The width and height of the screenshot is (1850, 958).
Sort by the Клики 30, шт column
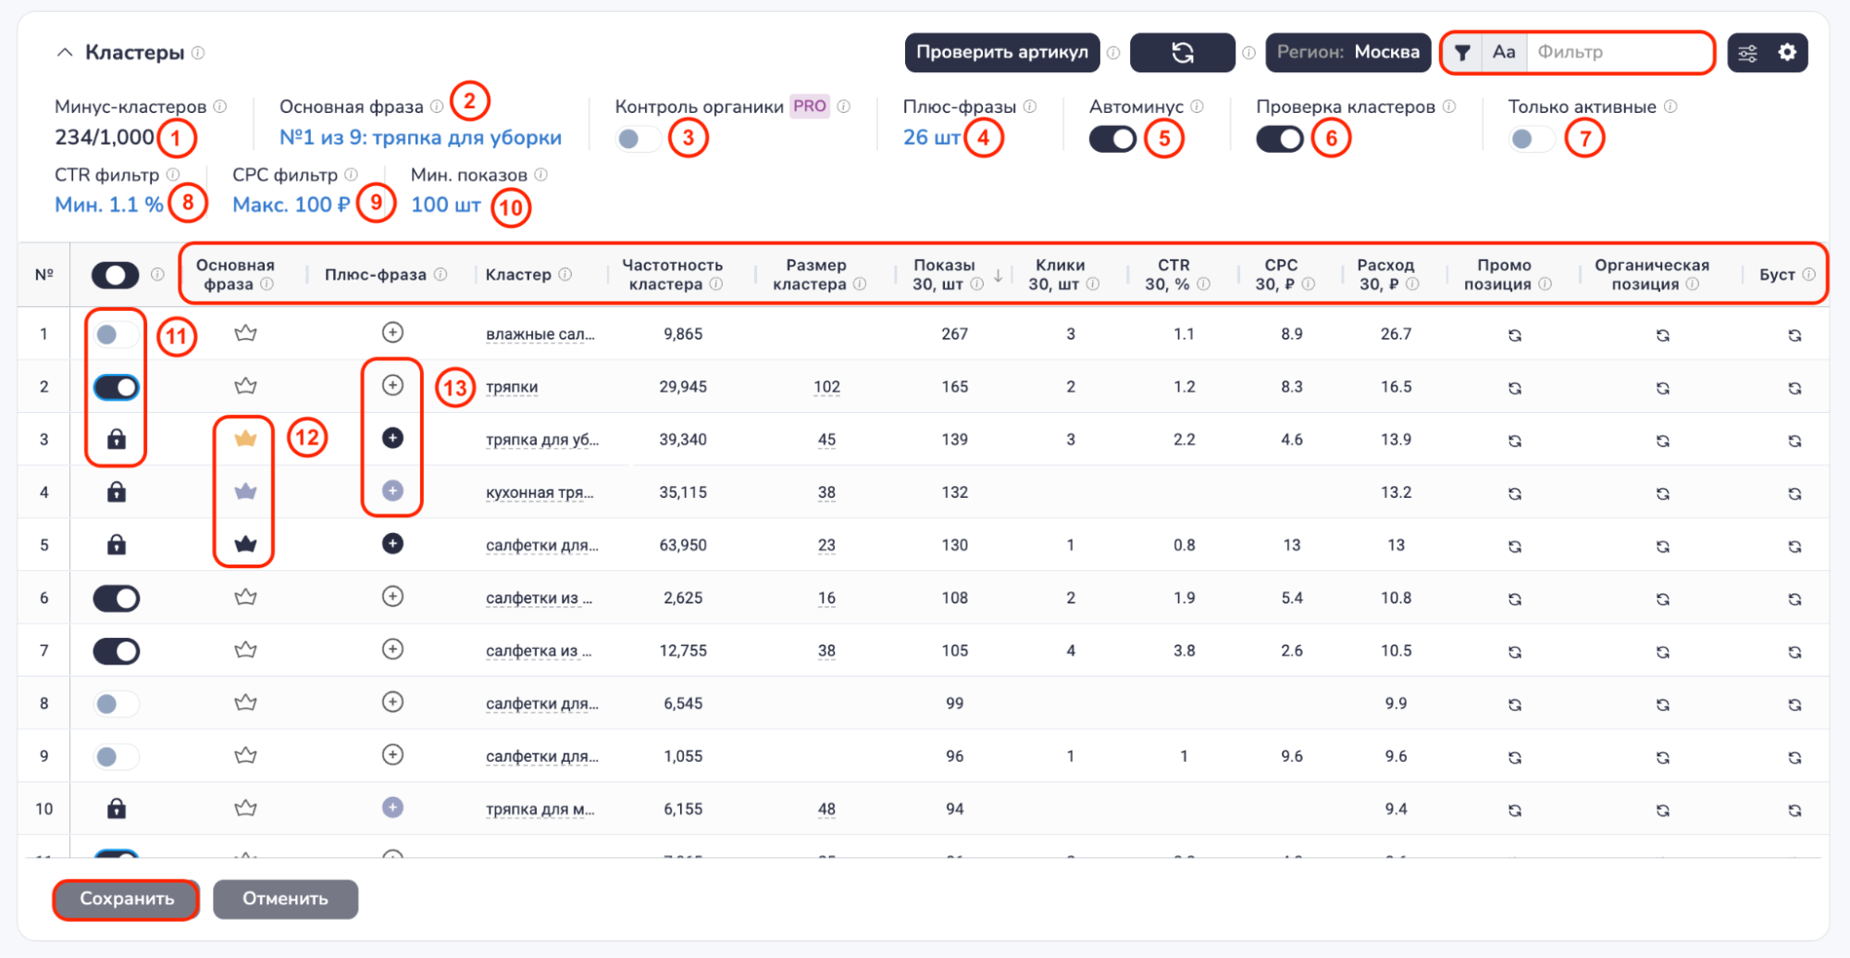[1061, 275]
